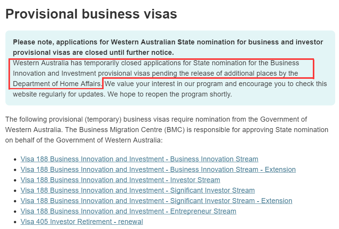Screen dimensions: 339x229
Task: Follow the Visa 188 Entrepreneur Stream link
Action: point(128,211)
